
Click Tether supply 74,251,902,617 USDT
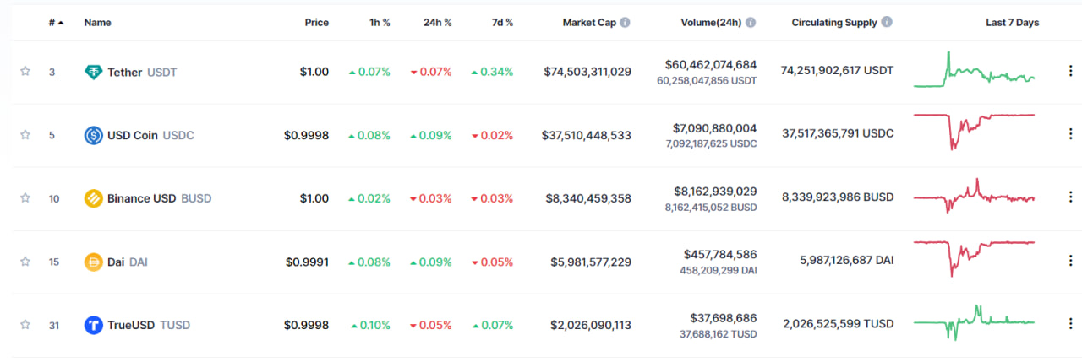(x=837, y=72)
